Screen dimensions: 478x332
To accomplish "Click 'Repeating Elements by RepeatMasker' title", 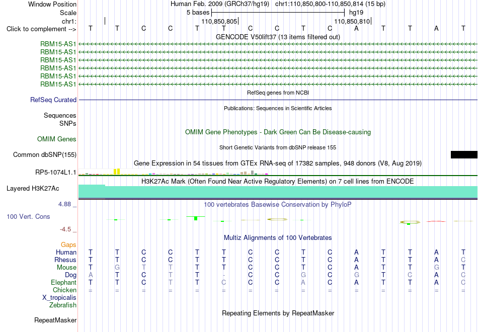I will coord(278,313).
